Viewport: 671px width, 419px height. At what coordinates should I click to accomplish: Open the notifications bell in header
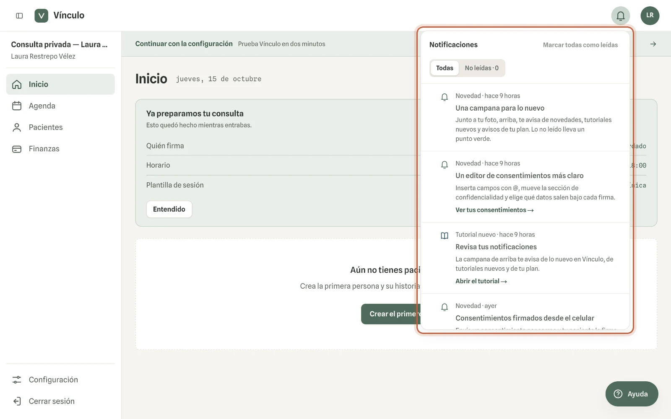[x=621, y=16]
